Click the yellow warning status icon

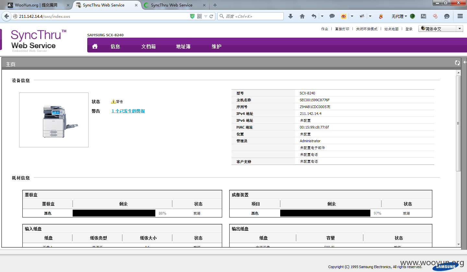point(113,102)
